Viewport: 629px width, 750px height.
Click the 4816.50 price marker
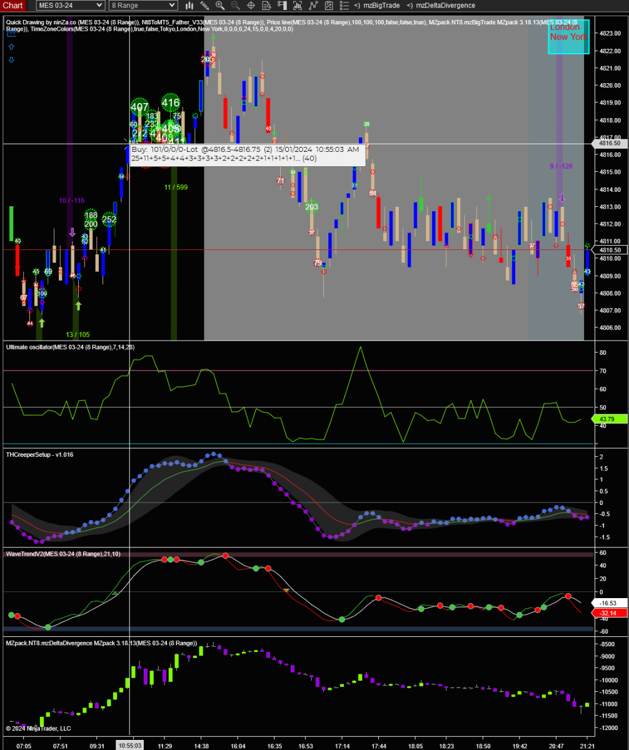609,143
